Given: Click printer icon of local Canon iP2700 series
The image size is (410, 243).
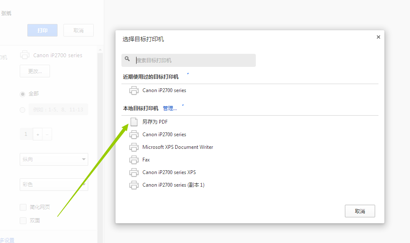Looking at the screenshot, I should (x=134, y=135).
